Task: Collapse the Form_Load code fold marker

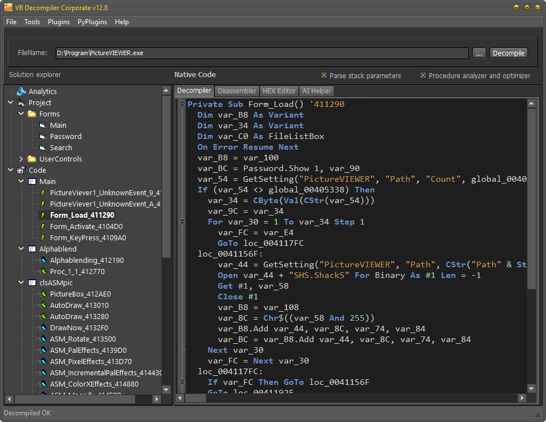Action: click(x=181, y=104)
